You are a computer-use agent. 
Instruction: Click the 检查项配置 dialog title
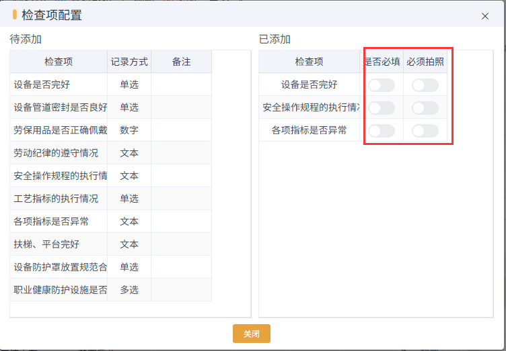[x=52, y=15]
